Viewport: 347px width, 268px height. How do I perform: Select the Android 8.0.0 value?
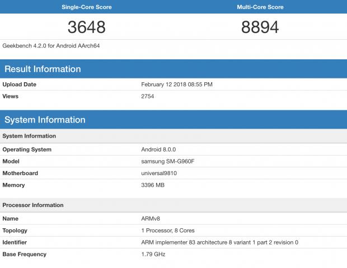158,149
